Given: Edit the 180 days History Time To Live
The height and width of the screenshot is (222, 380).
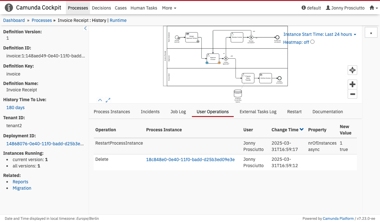Looking at the screenshot, I should (x=16, y=108).
